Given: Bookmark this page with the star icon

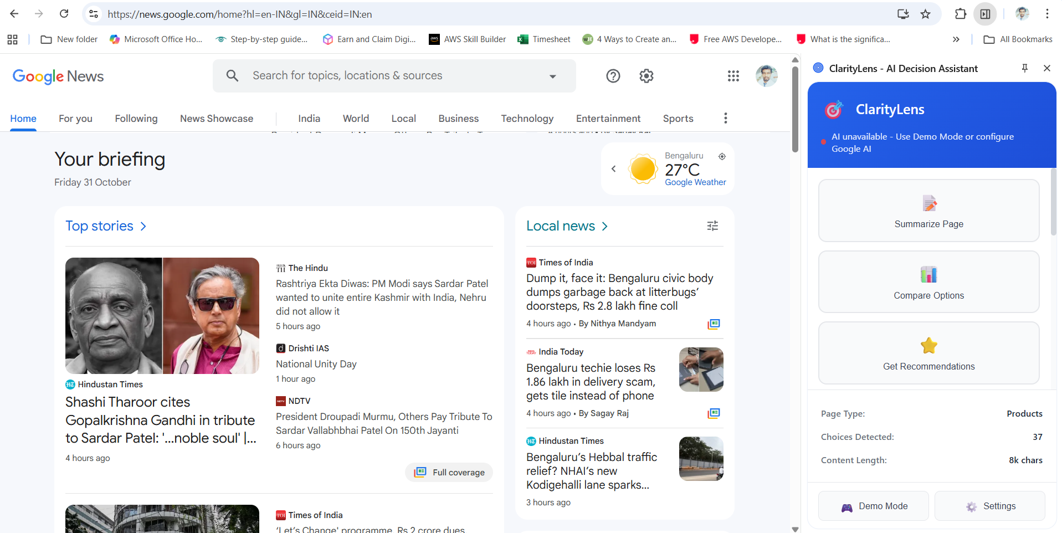Looking at the screenshot, I should (926, 14).
